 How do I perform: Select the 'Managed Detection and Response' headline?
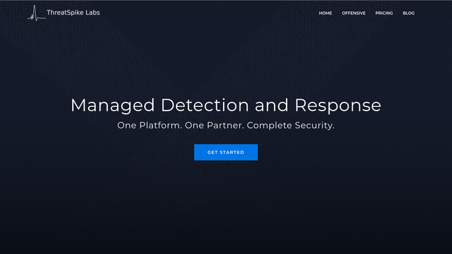click(226, 105)
